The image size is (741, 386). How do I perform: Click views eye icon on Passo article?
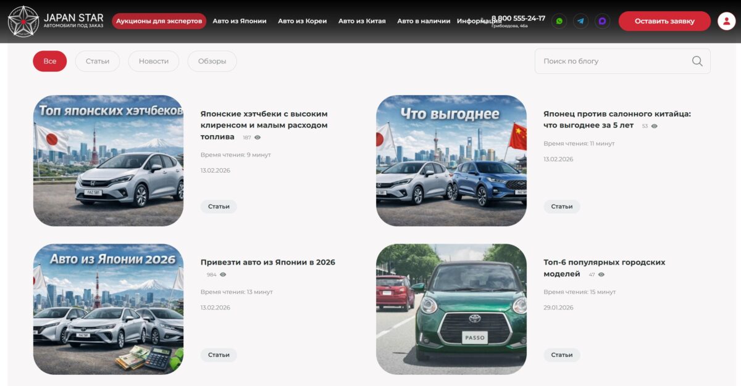[601, 274]
